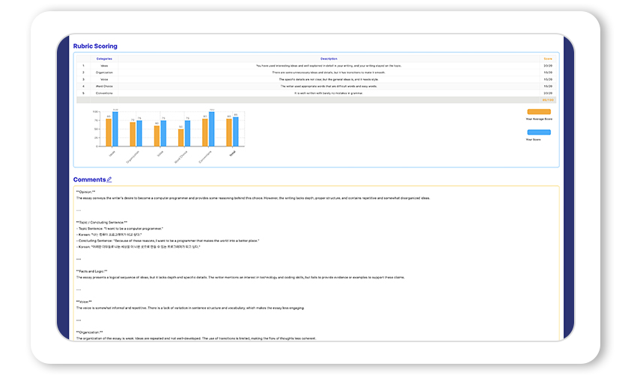Select the Organization row in rubric table
This screenshot has width=634, height=378.
click(316, 72)
